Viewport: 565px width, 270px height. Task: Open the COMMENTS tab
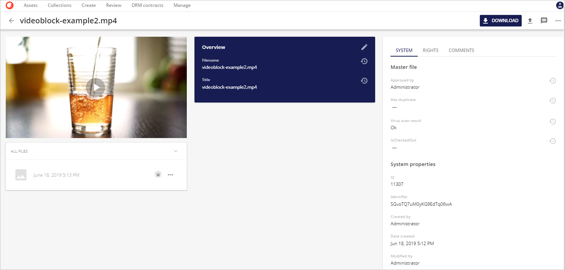pyautogui.click(x=461, y=50)
